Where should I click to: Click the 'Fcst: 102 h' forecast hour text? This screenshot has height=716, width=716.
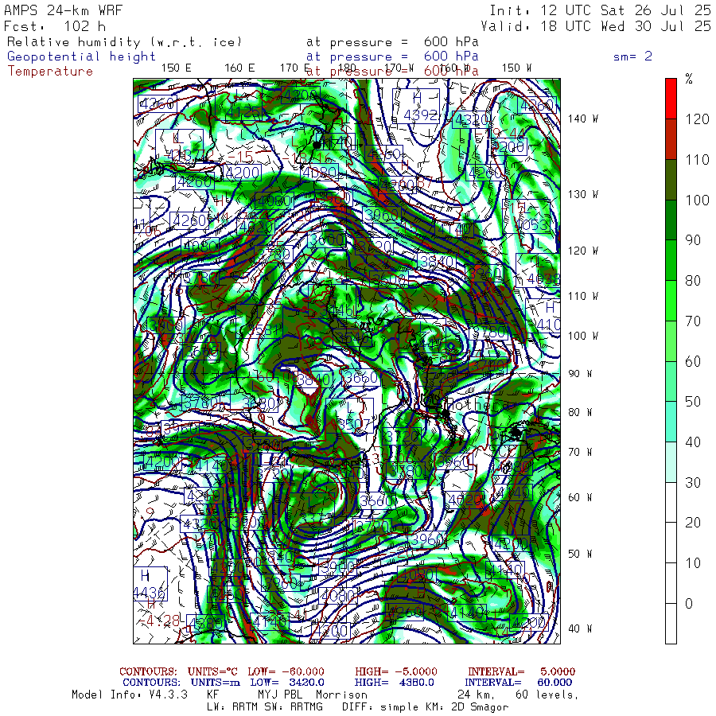point(55,26)
